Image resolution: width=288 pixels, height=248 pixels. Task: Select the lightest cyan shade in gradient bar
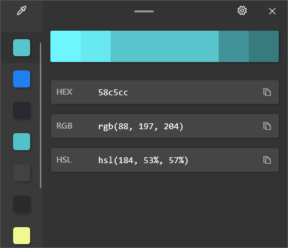pos(65,46)
